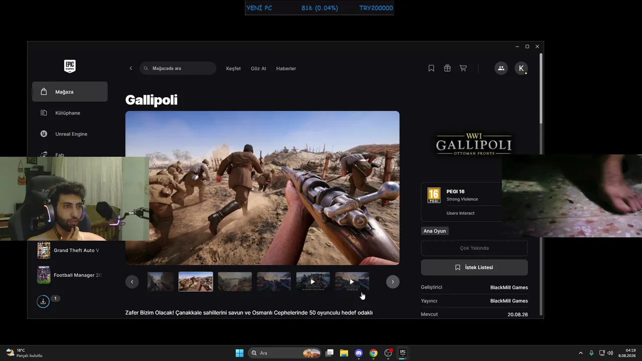Image resolution: width=642 pixels, height=361 pixels.
Task: Click the Zafer Bizim Olacak description text
Action: coord(249,312)
